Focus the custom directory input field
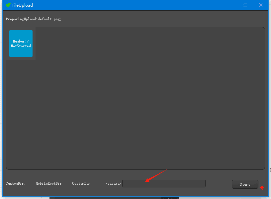 coord(164,183)
